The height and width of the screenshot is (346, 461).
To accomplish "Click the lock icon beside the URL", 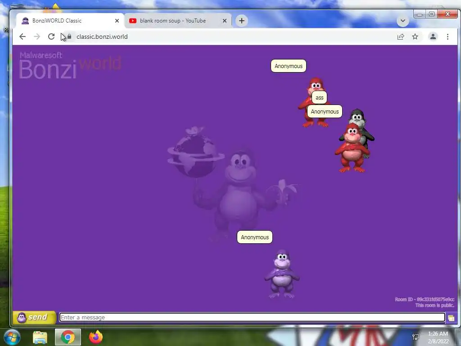I will pyautogui.click(x=69, y=36).
